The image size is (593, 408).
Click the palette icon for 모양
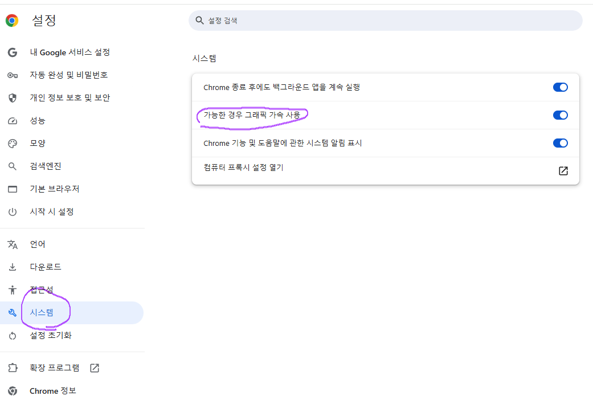click(13, 144)
